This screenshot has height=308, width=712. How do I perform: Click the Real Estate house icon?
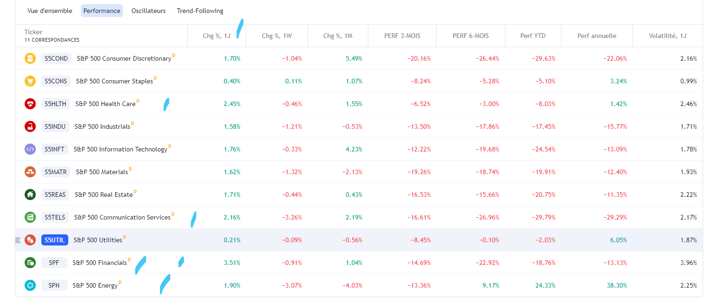pos(30,195)
